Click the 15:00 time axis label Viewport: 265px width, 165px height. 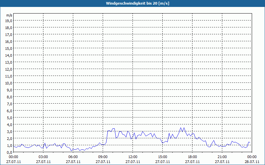[163, 157]
